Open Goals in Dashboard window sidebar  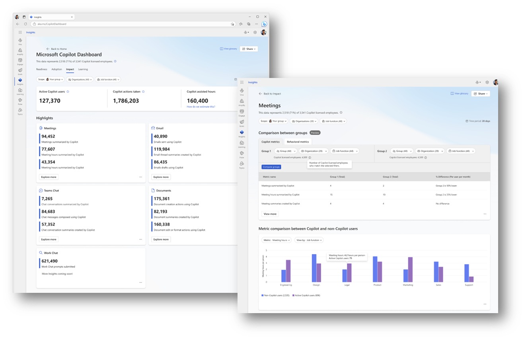click(x=20, y=71)
